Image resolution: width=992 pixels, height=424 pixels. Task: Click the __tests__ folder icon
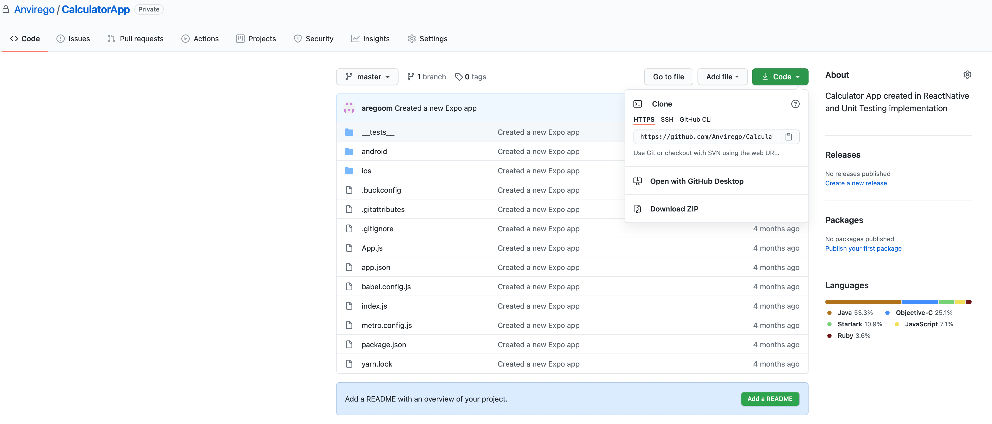tap(349, 132)
